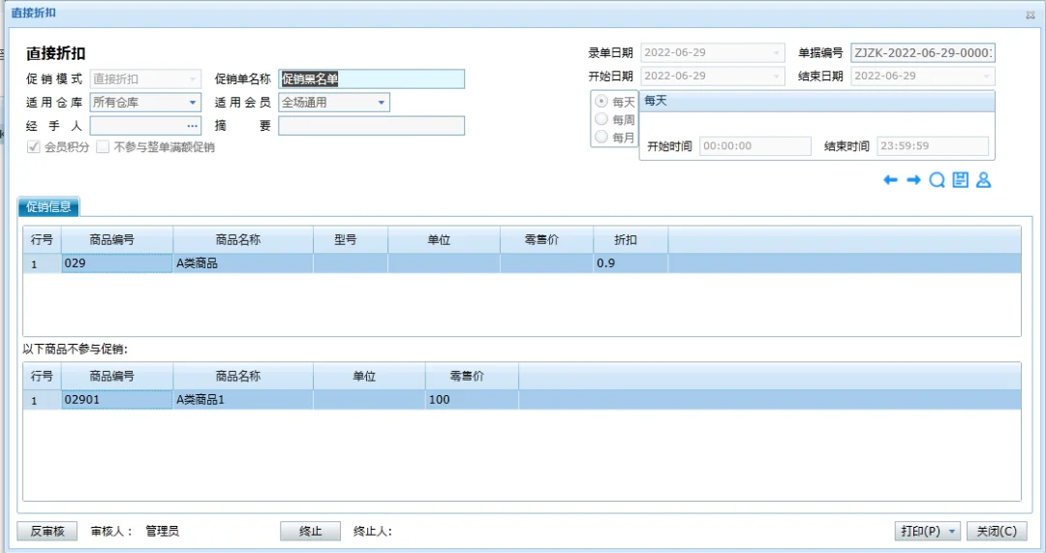Click 单位 header in promotion table
This screenshot has width=1046, height=553.
[444, 239]
